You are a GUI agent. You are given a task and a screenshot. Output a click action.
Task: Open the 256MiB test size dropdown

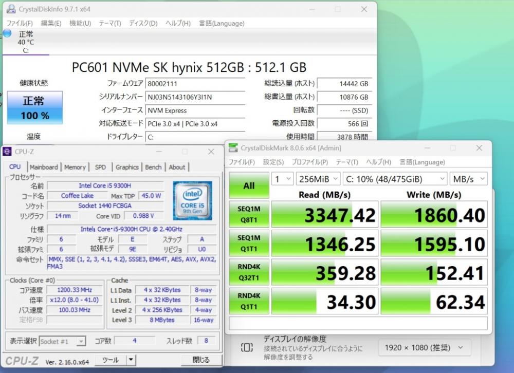pos(318,179)
